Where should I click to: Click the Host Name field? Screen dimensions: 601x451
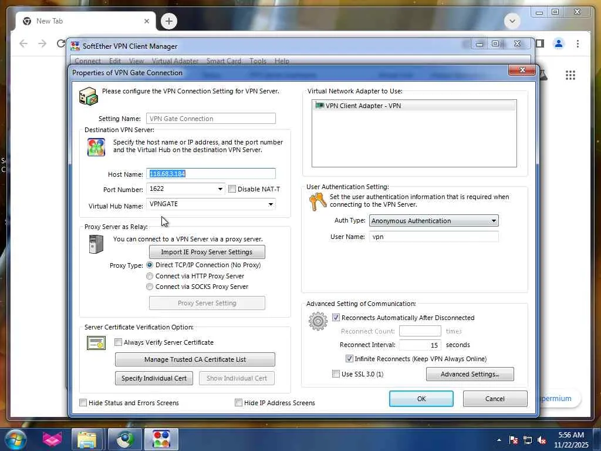pos(211,174)
